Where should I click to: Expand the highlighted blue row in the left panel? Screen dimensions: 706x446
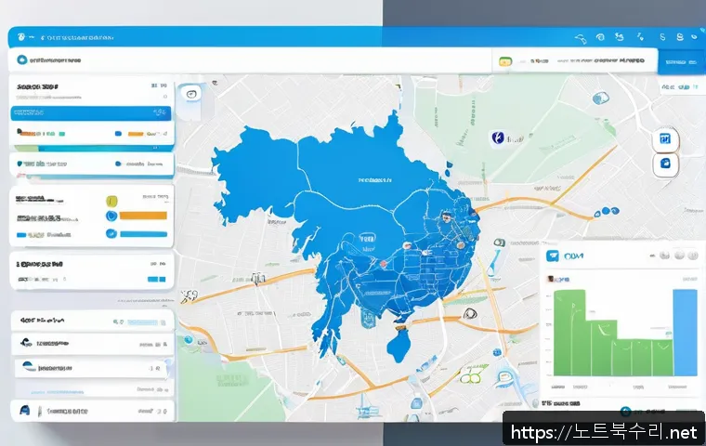pos(91,113)
